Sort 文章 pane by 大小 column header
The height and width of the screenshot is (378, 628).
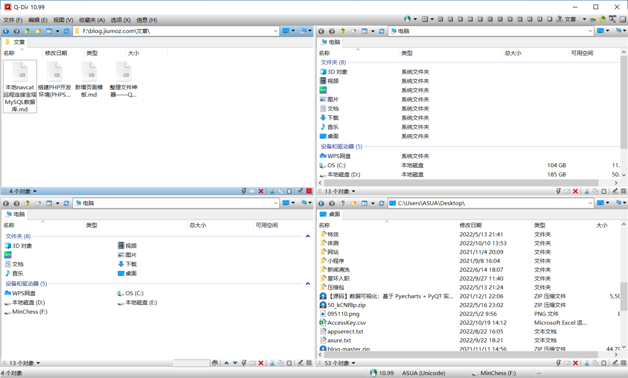click(146, 53)
